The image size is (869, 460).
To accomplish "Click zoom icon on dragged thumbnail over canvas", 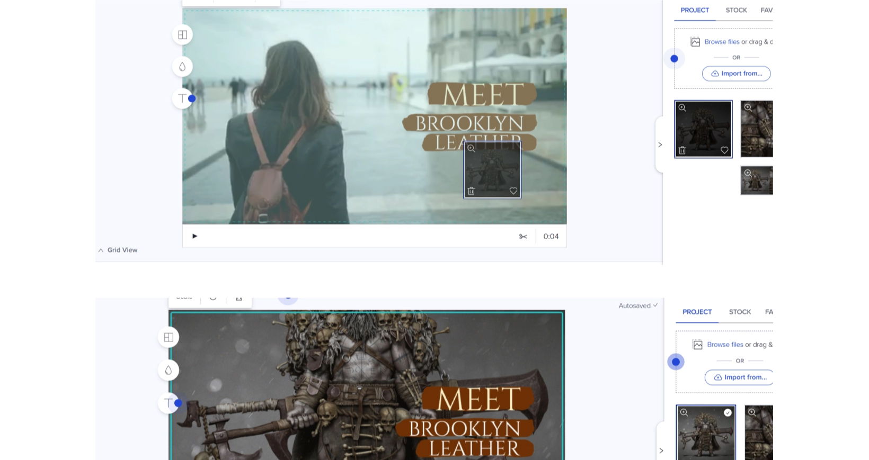I will [471, 149].
